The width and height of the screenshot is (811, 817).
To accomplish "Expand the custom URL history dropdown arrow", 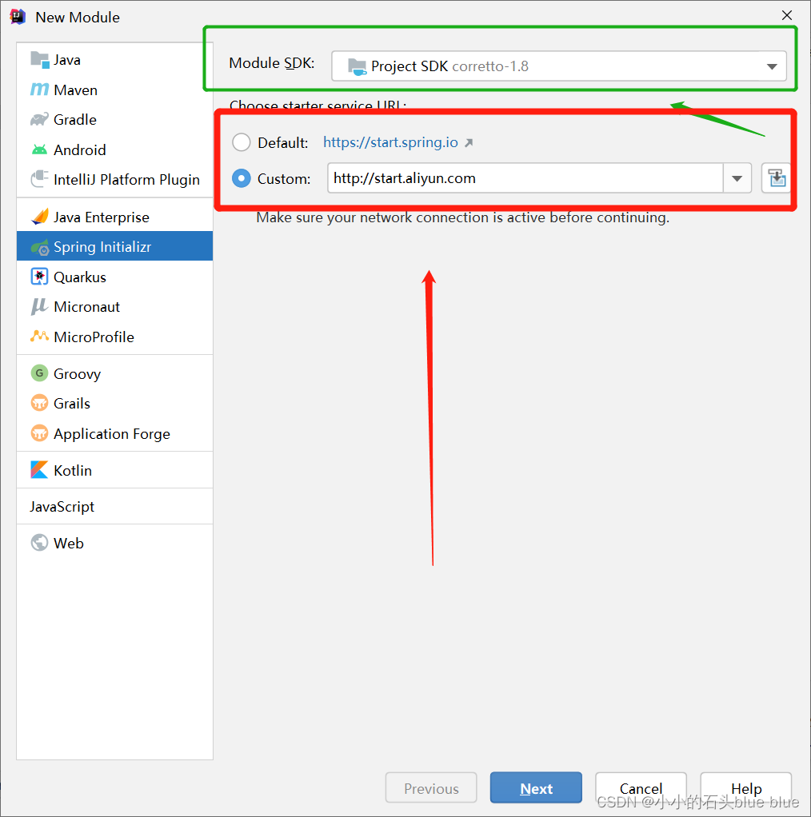I will coord(737,178).
